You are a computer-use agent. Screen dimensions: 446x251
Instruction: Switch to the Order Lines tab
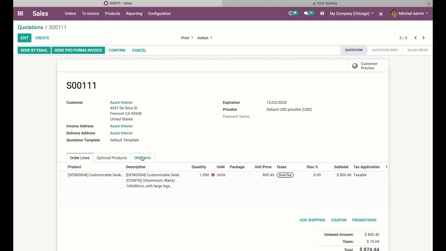tap(80, 158)
